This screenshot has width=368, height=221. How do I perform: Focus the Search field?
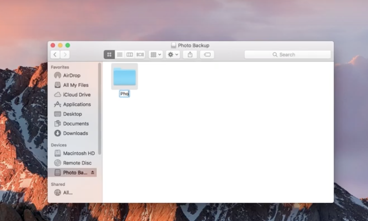point(287,55)
